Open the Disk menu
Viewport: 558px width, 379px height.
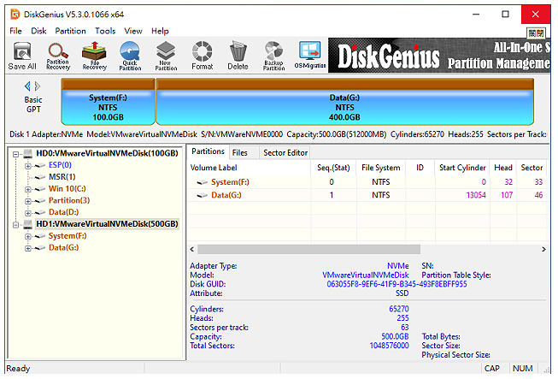point(38,31)
